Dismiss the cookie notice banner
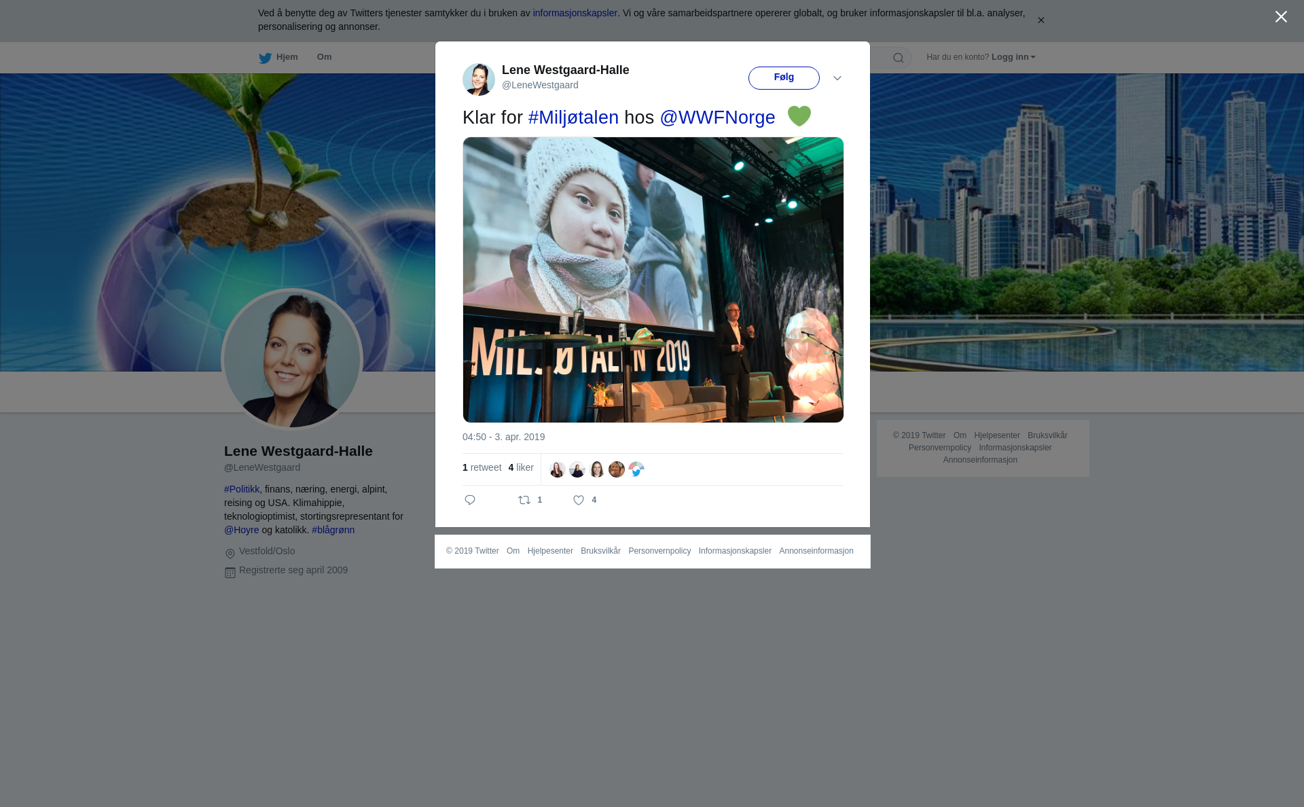 pyautogui.click(x=1040, y=20)
